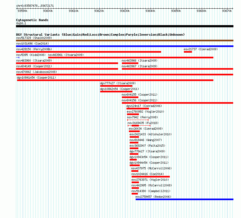241x218 pixels.
Task: Select the black 6q16.1 cytogenetic band
Action: [125, 26]
